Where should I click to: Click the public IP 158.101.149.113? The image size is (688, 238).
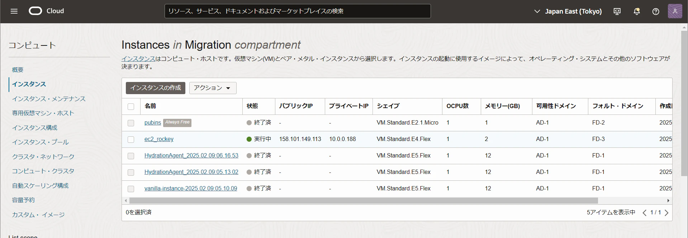pyautogui.click(x=300, y=139)
